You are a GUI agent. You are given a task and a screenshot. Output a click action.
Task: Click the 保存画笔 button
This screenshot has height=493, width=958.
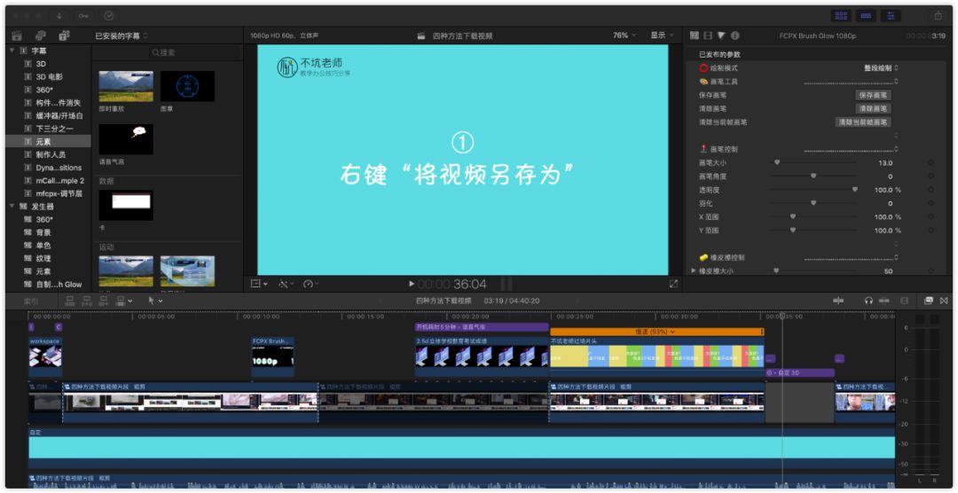[x=873, y=95]
